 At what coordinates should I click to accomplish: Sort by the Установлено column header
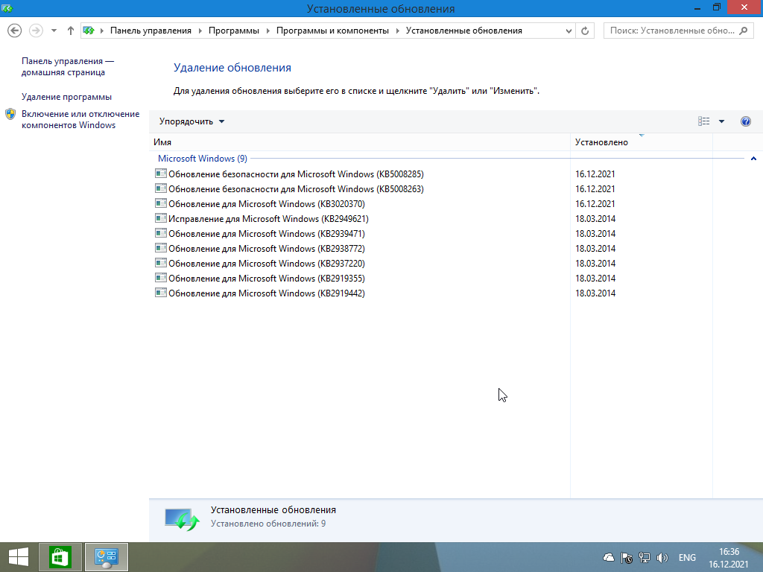[x=641, y=142]
